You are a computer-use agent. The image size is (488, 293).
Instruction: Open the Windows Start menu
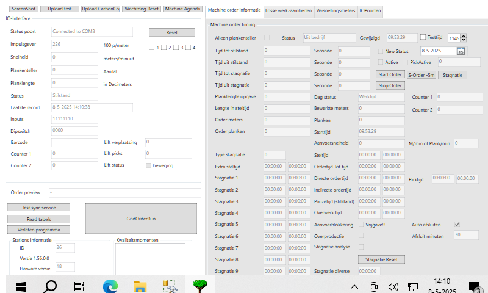pyautogui.click(x=20, y=286)
